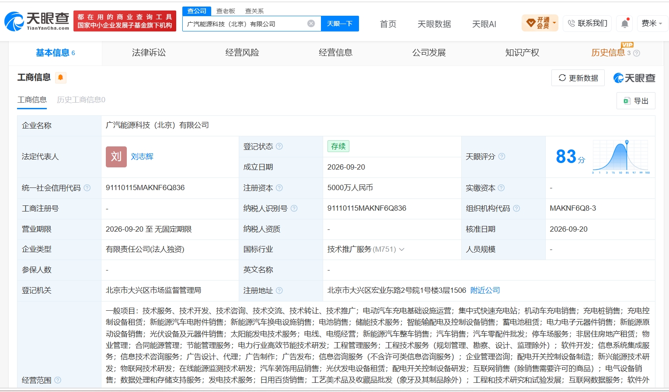Click the help icon next to 组织机构代码
The width and height of the screenshot is (669, 392).
(516, 208)
